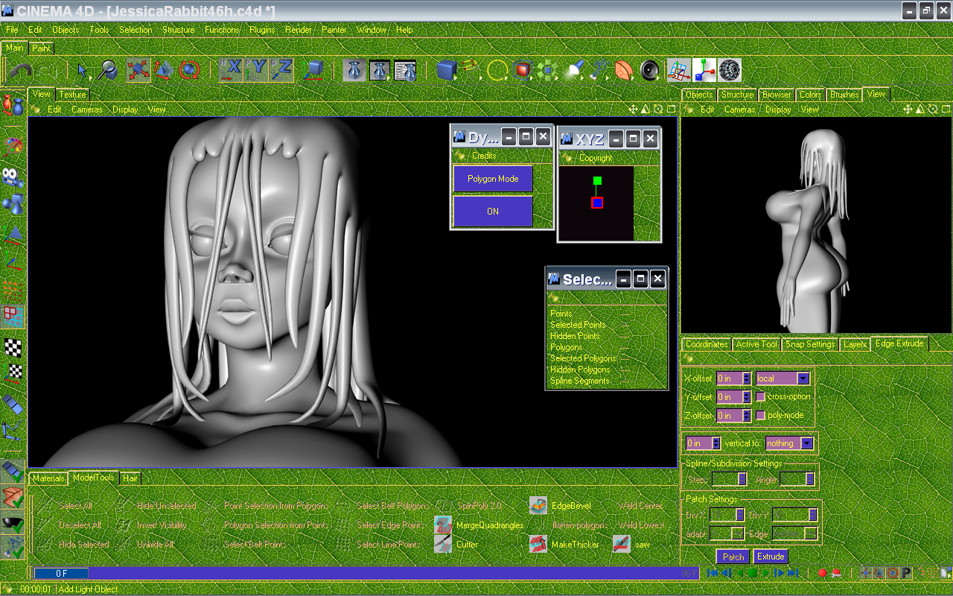This screenshot has height=596, width=953.
Task: Open the Cameras menu in main viewport
Action: coord(87,110)
